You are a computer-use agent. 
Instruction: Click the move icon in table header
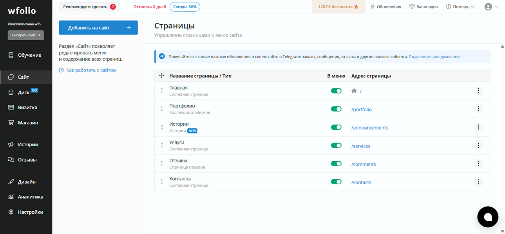(x=162, y=76)
